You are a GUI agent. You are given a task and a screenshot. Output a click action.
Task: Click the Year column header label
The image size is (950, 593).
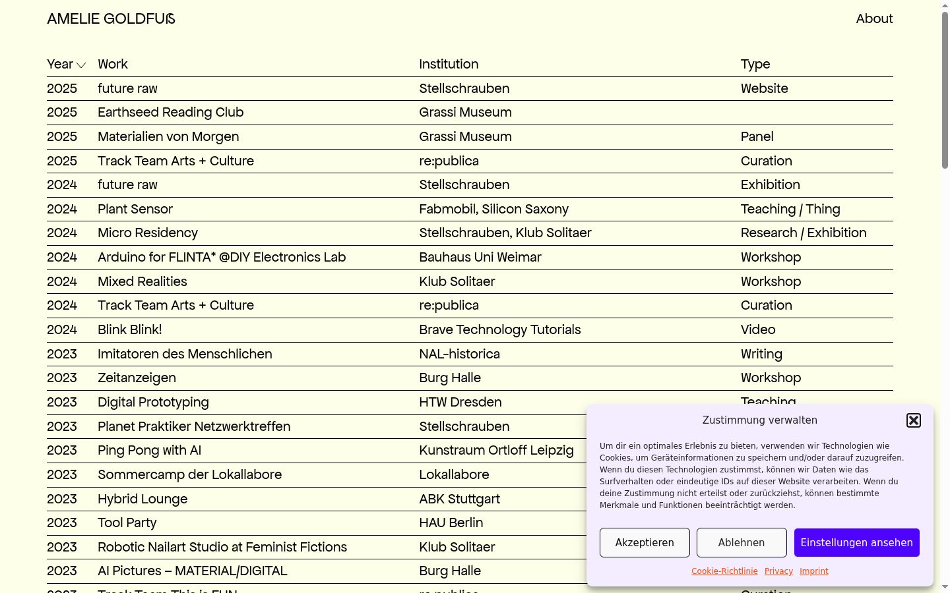pos(60,65)
